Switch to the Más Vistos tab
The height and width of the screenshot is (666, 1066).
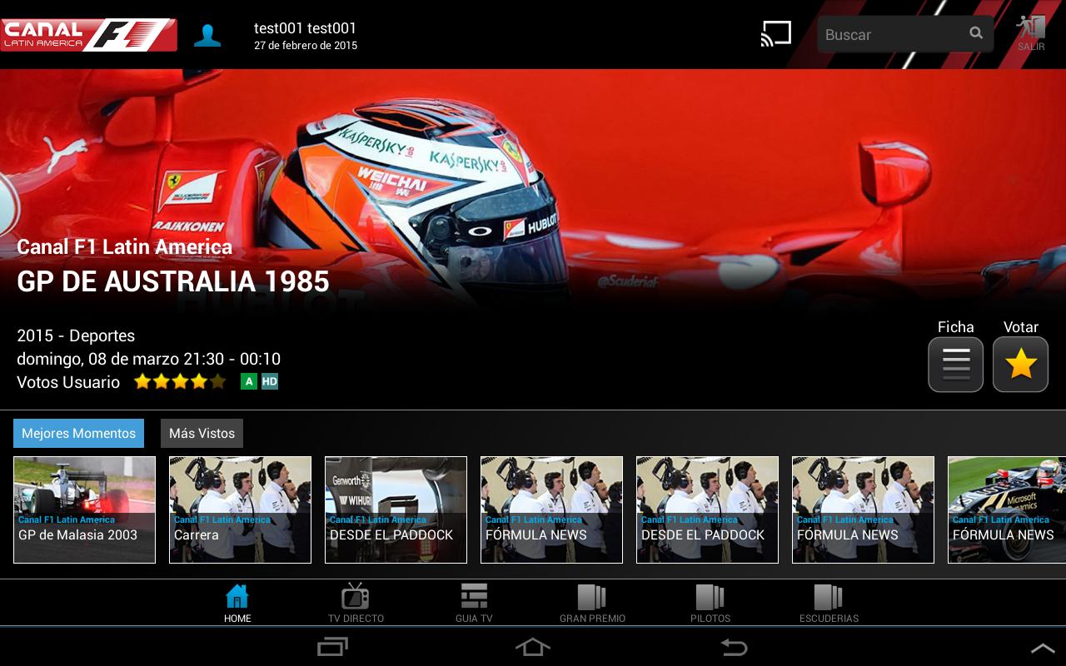(x=202, y=433)
